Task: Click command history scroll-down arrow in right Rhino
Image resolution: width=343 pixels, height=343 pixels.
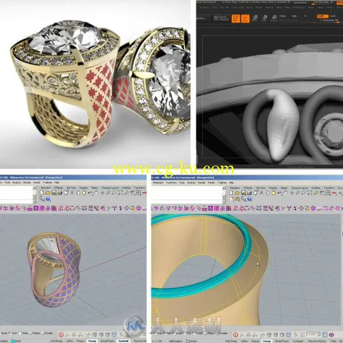Action: (x=224, y=198)
